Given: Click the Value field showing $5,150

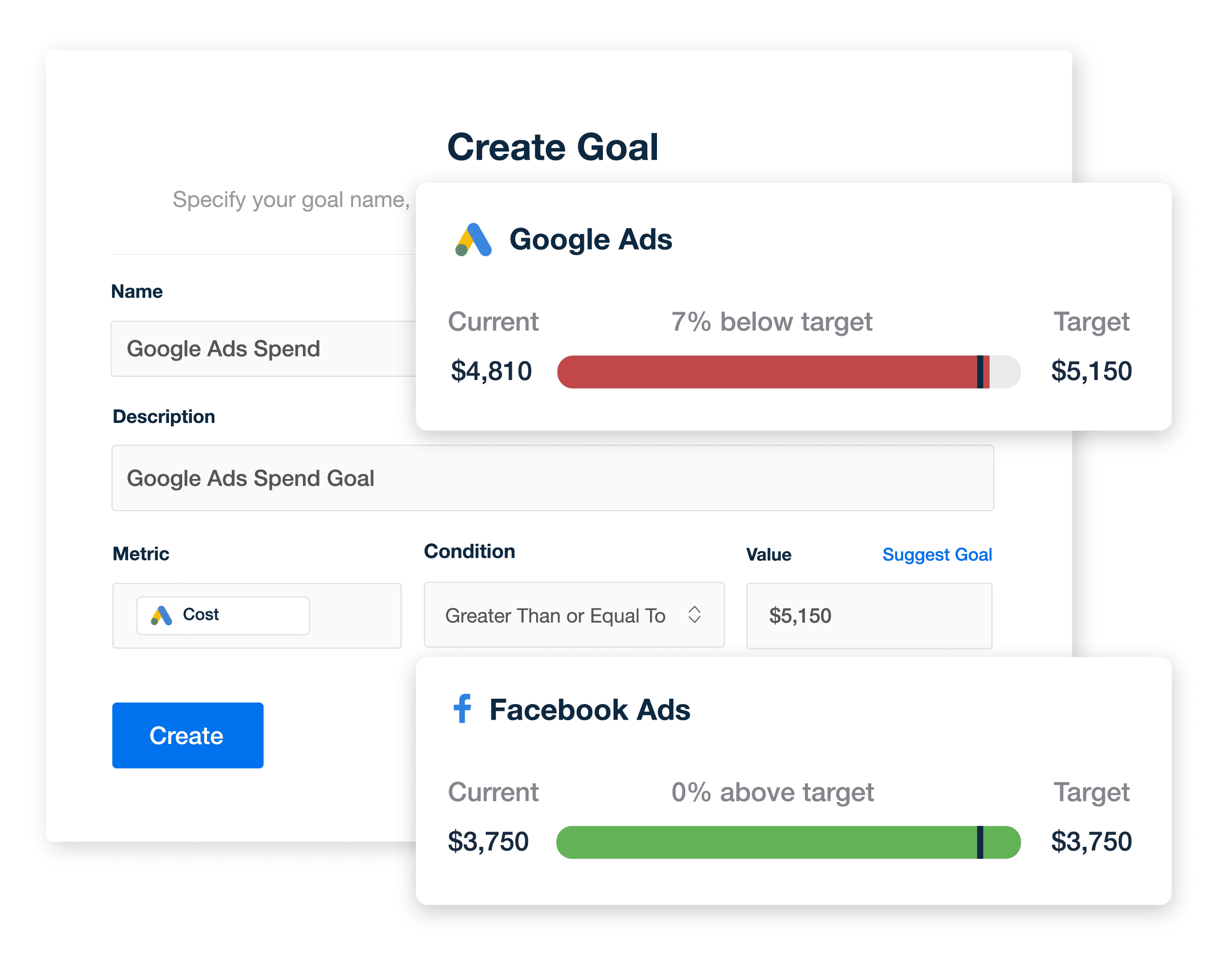Looking at the screenshot, I should point(869,615).
